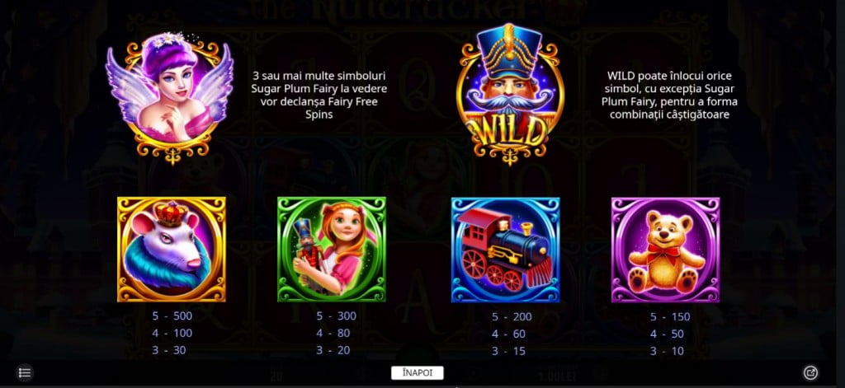Go back with the ÎNAPOI button
The image size is (845, 388).
click(x=417, y=373)
